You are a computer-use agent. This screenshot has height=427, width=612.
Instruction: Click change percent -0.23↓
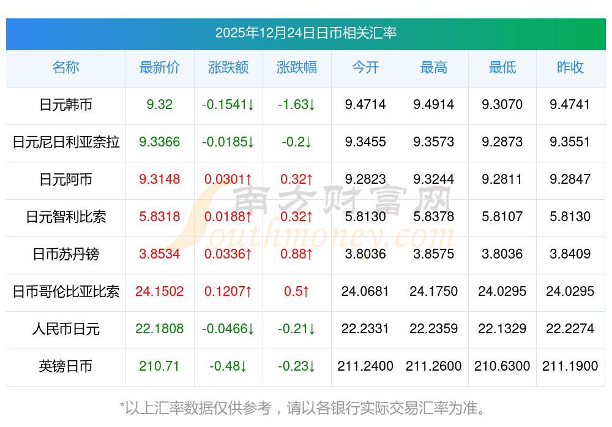pos(297,366)
